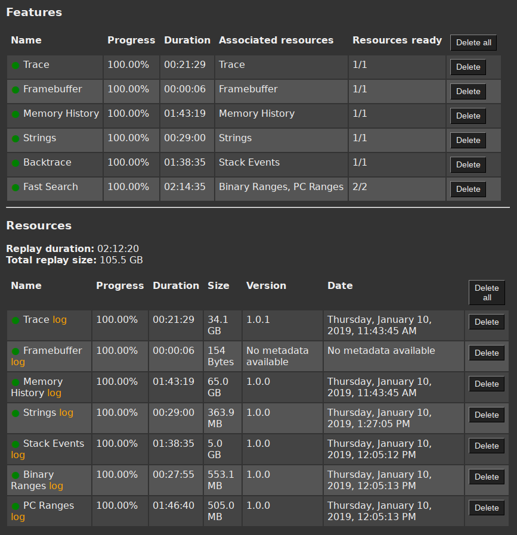Click the green status icon beside Trace feature
This screenshot has height=535, width=517.
coord(14,64)
